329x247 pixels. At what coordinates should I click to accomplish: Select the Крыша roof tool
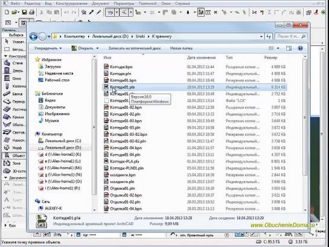pos(14,117)
